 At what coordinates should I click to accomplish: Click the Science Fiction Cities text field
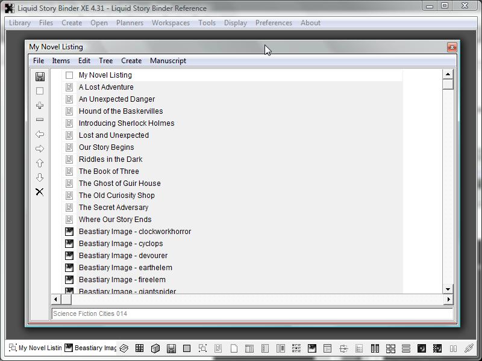coord(252,313)
